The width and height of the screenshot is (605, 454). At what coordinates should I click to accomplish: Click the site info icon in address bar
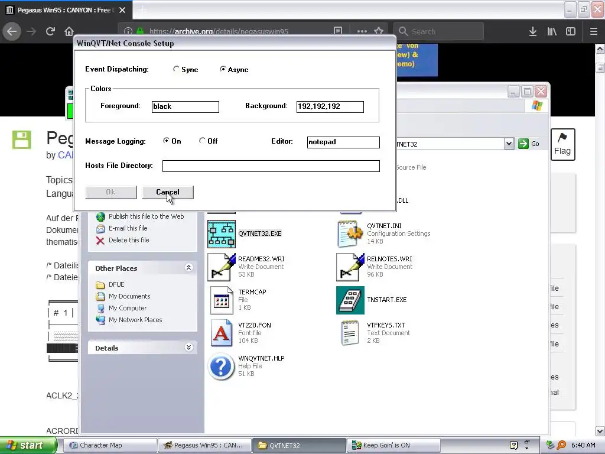coord(128,31)
